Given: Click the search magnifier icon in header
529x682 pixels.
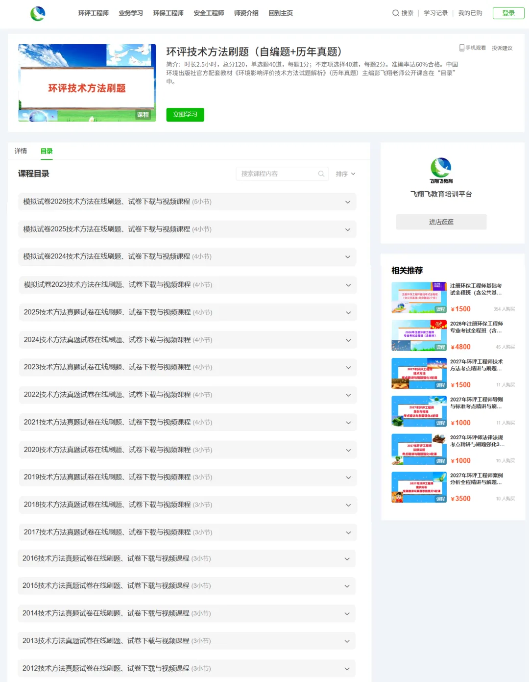Looking at the screenshot, I should [395, 13].
